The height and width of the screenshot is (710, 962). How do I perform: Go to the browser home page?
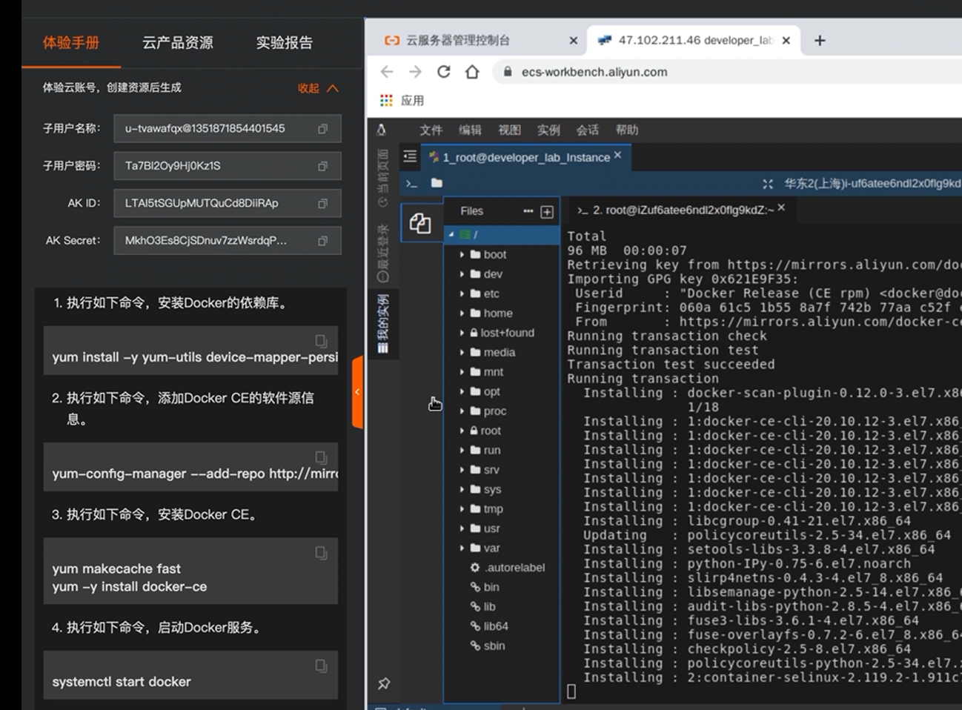[x=472, y=72]
